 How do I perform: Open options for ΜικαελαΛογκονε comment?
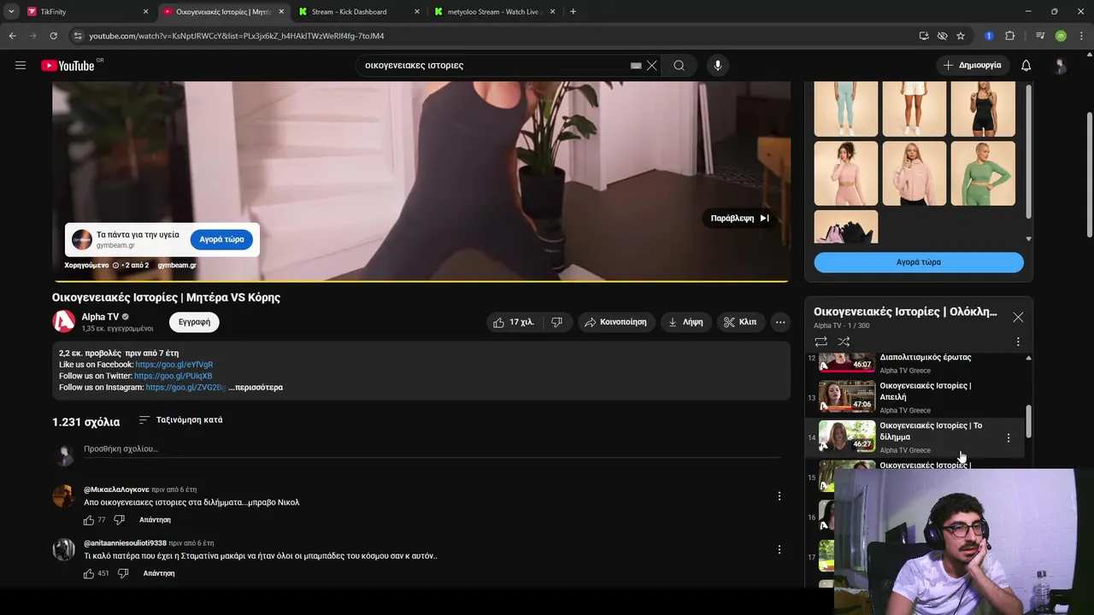[x=779, y=496]
